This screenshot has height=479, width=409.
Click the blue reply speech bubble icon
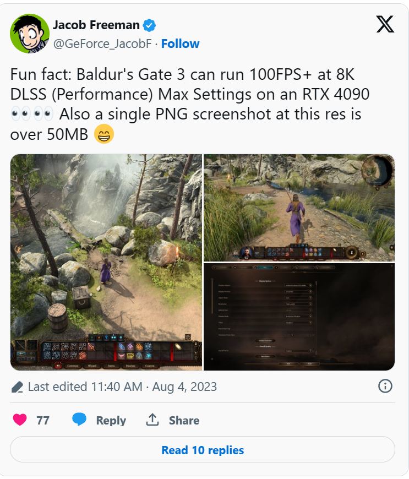coord(79,420)
